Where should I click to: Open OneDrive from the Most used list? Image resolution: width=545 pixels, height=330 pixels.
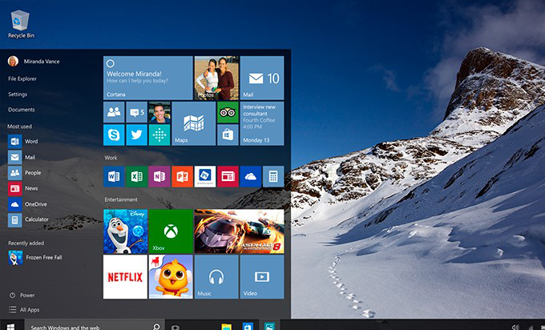(27, 204)
